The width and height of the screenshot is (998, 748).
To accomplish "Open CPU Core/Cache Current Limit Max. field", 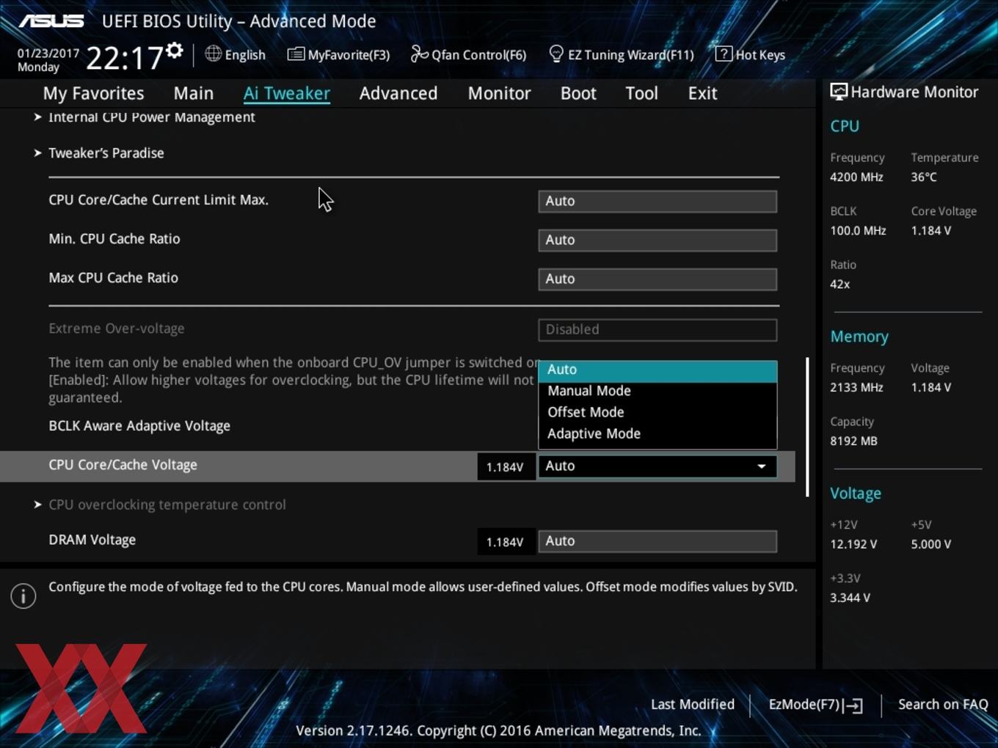I will pos(658,201).
